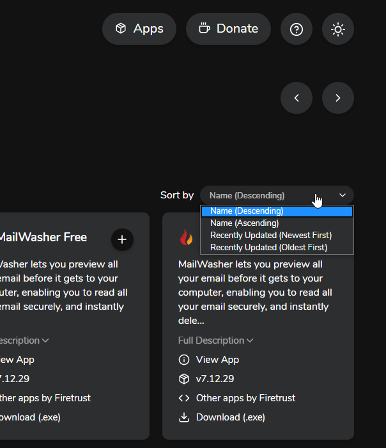The height and width of the screenshot is (448, 386).
Task: Choose Name (Ascending) option
Action: coord(277,223)
